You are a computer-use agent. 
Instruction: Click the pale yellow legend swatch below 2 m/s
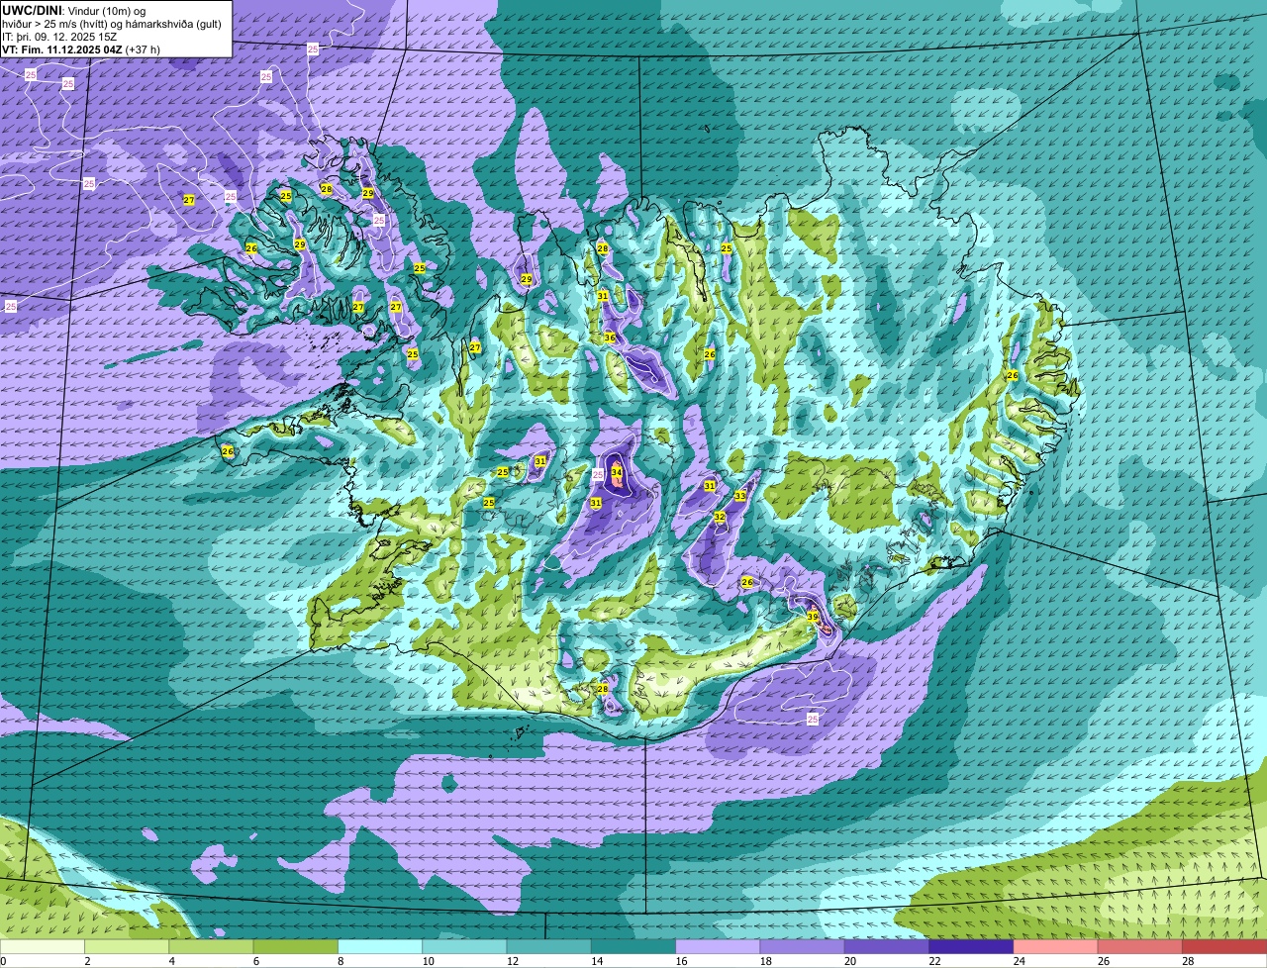[43, 946]
